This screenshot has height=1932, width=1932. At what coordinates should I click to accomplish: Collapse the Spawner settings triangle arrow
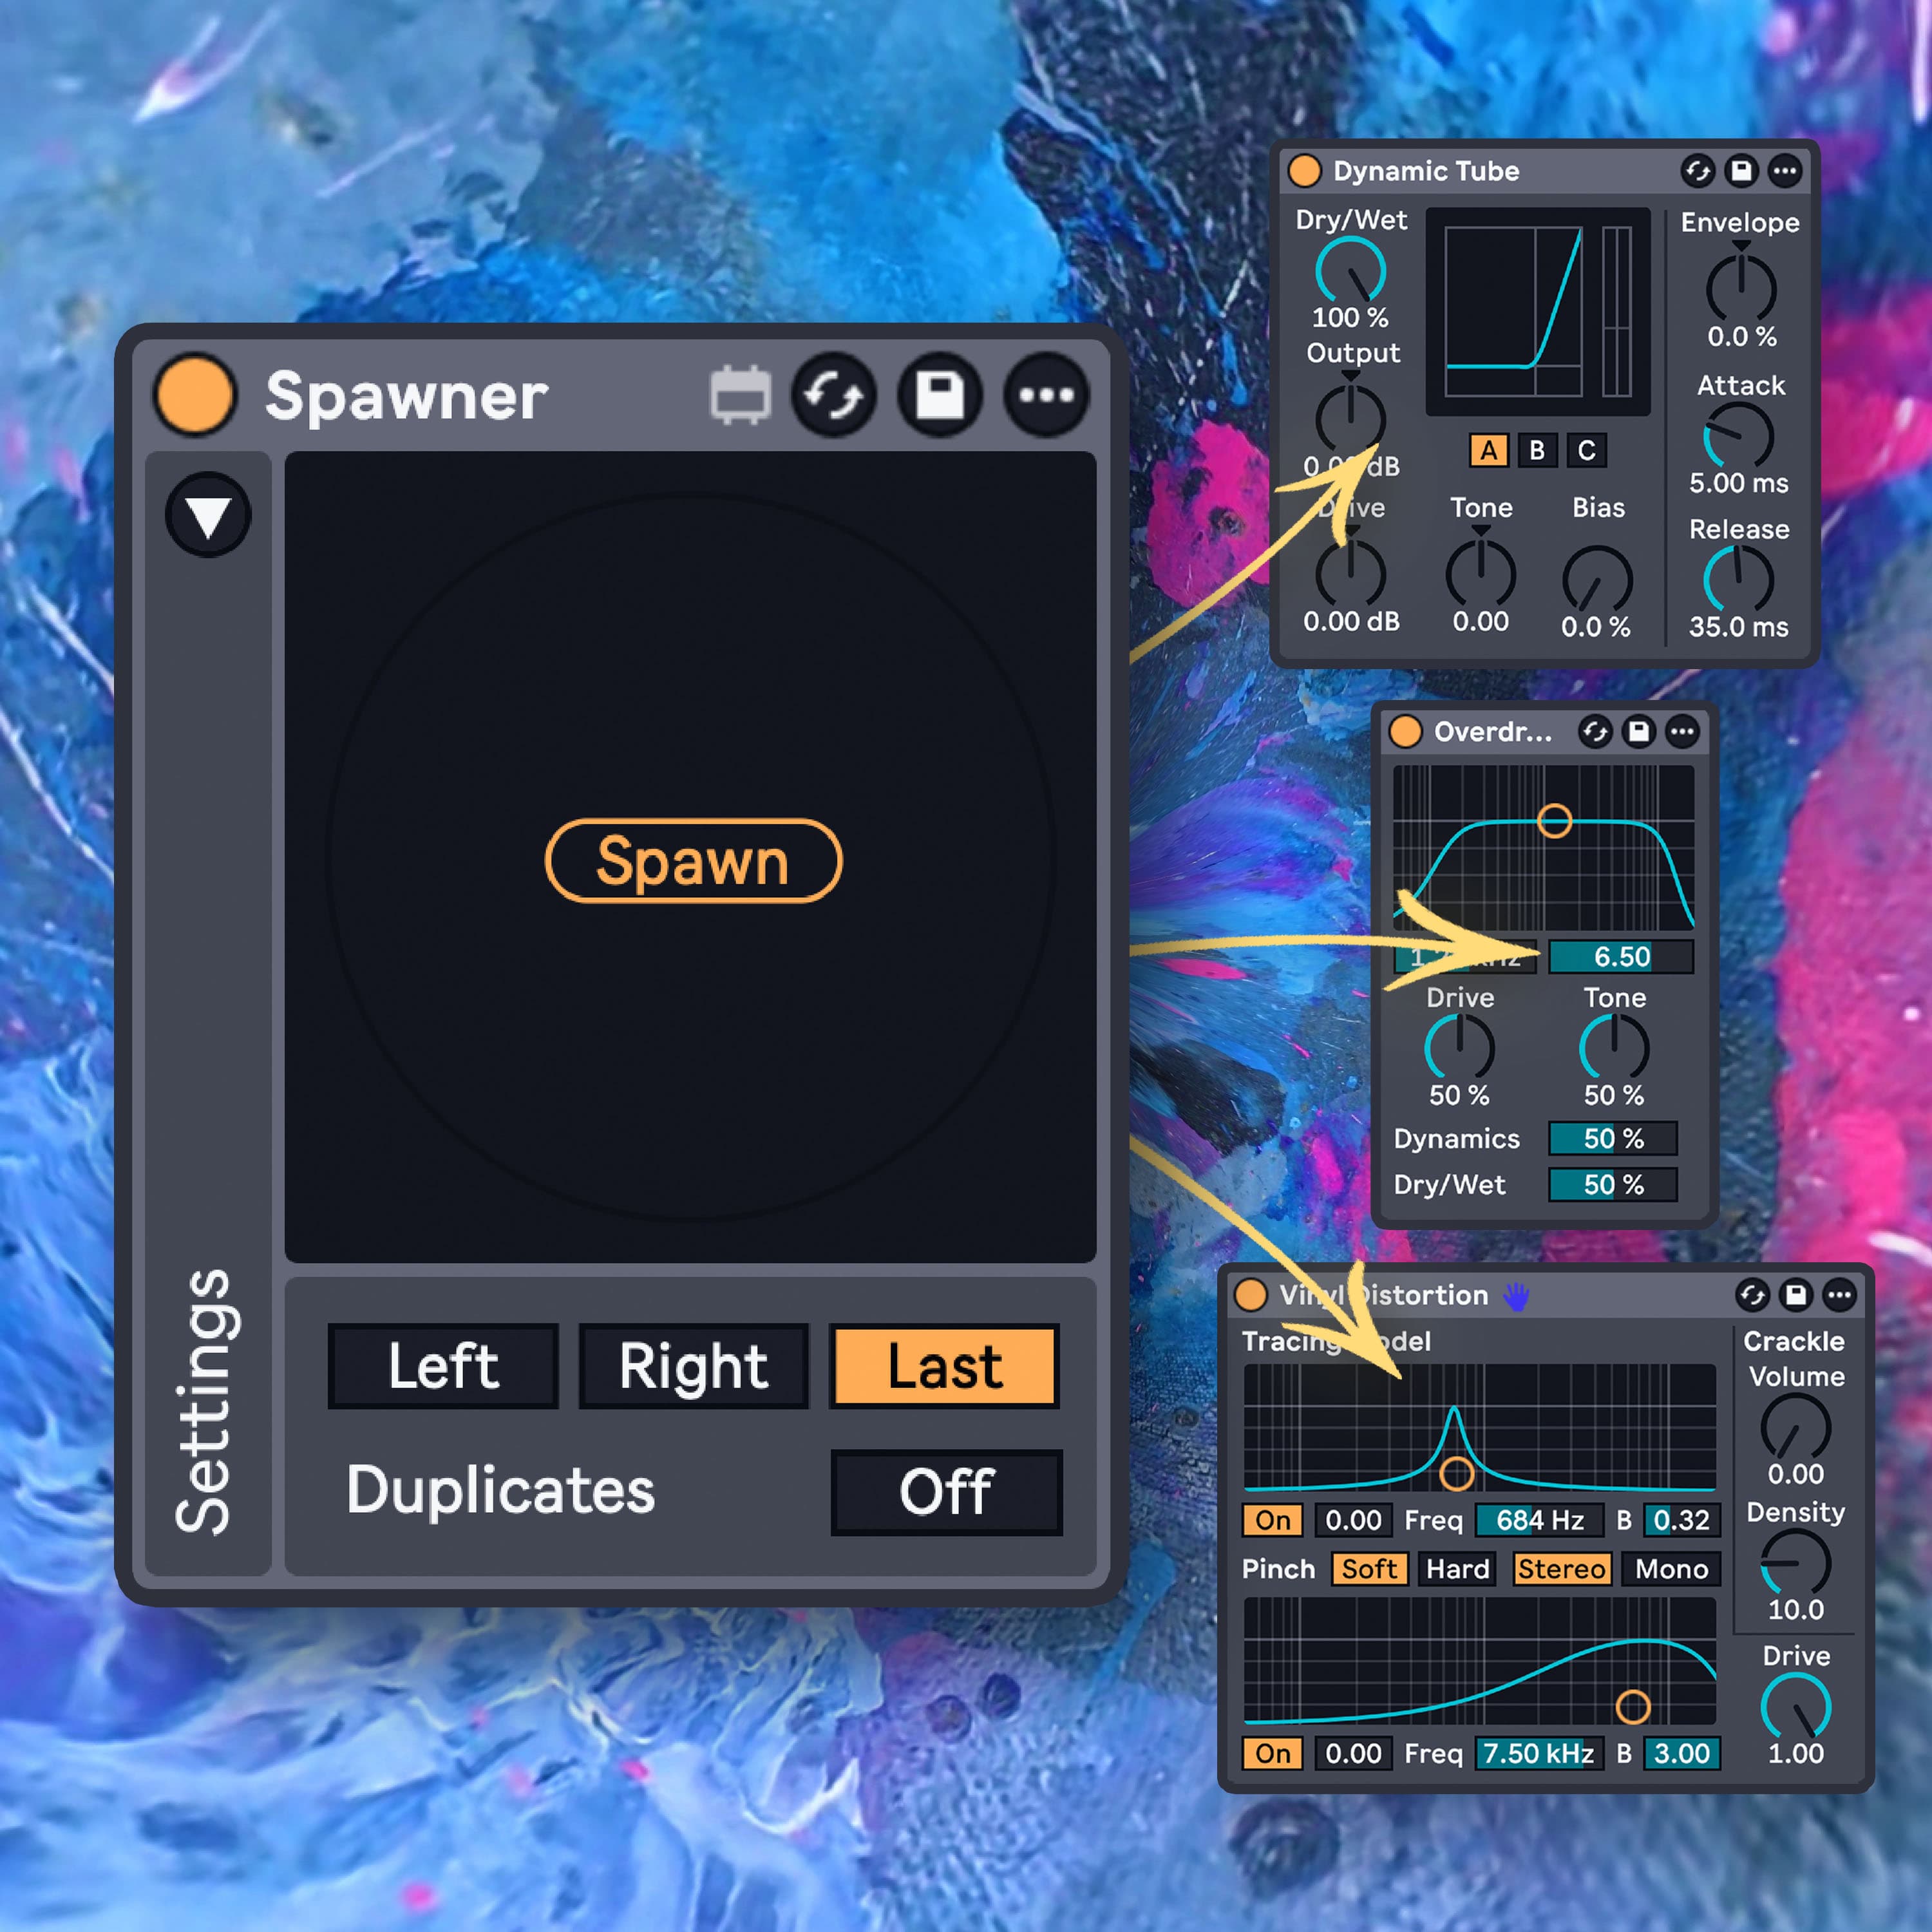tap(208, 515)
